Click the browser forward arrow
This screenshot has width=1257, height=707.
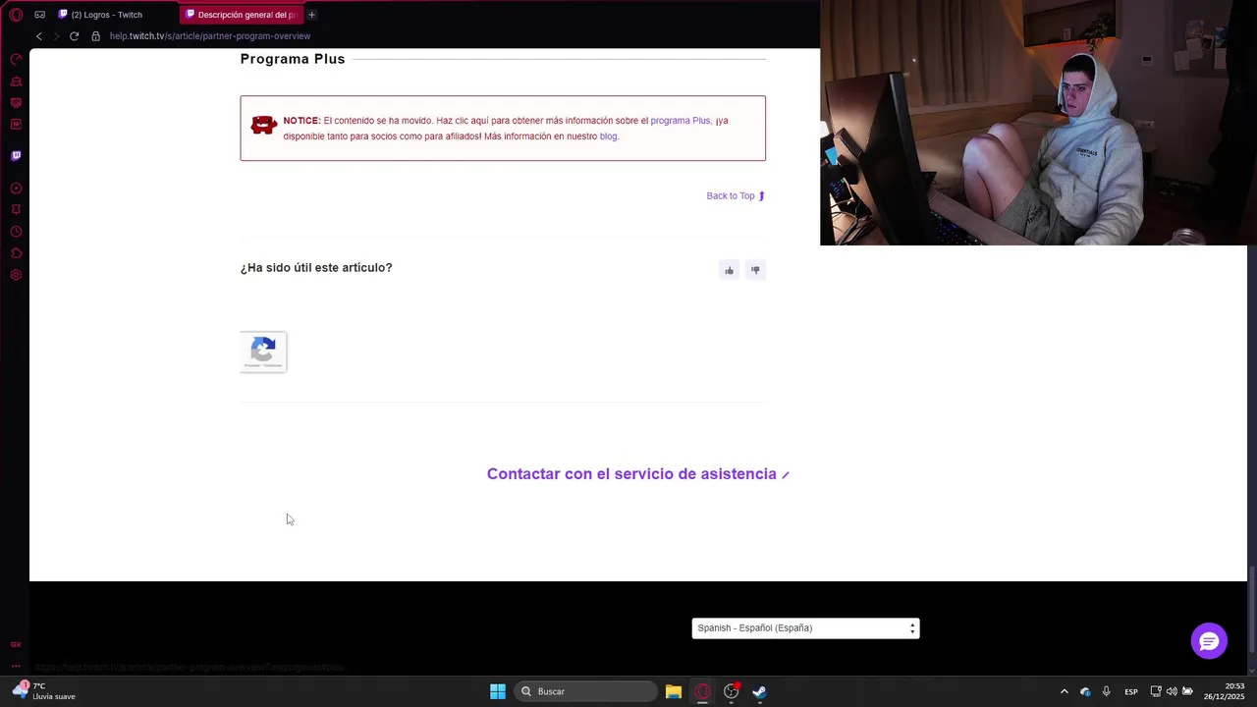pyautogui.click(x=56, y=36)
